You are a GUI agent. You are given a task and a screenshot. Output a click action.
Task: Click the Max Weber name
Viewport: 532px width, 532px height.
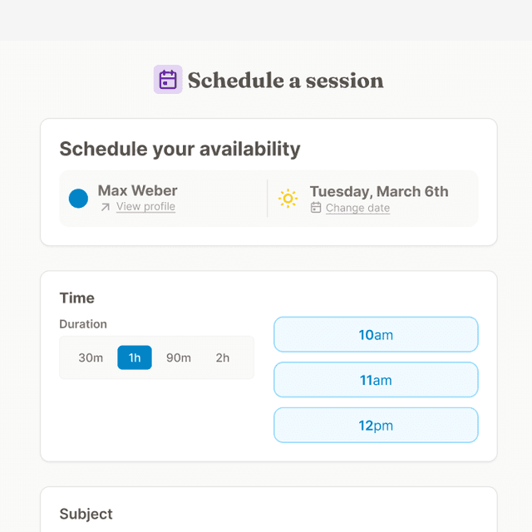(137, 191)
